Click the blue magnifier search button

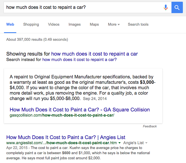pos(177,7)
